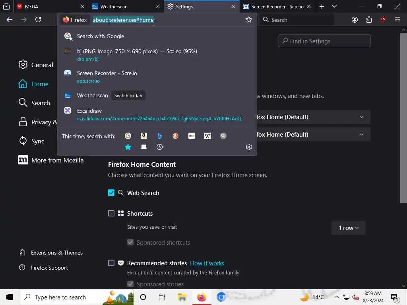Viewport: 407px width, 305px height.
Task: Open the Search settings category
Action: [x=34, y=103]
